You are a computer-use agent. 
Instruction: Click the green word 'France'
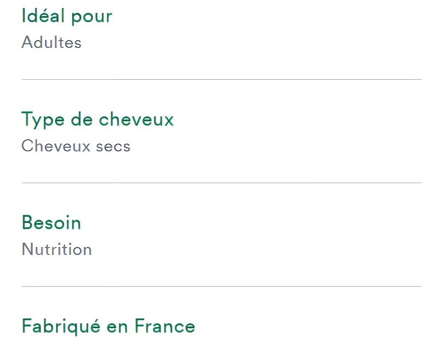coord(165,325)
